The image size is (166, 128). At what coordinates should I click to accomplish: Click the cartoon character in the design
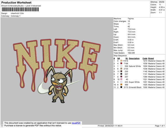[59, 85]
